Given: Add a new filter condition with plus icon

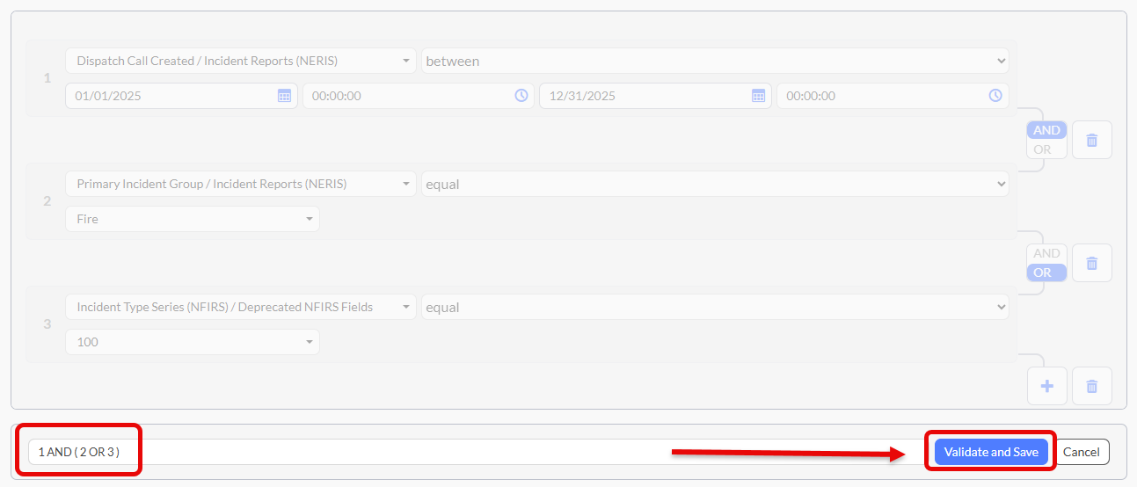Looking at the screenshot, I should [x=1046, y=386].
